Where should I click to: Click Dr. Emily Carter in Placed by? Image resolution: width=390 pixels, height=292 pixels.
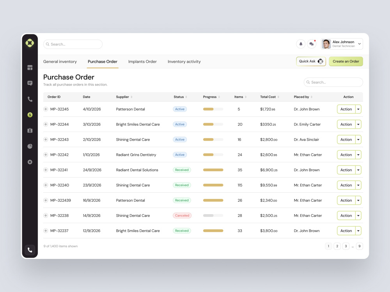307,124
